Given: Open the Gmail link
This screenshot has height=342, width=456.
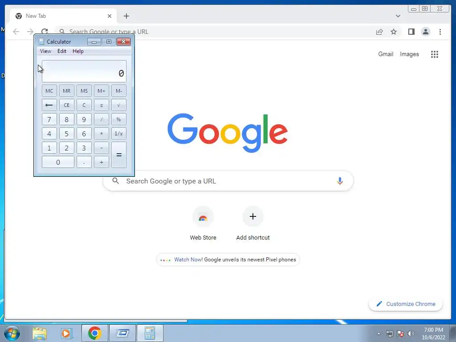Looking at the screenshot, I should pyautogui.click(x=386, y=54).
